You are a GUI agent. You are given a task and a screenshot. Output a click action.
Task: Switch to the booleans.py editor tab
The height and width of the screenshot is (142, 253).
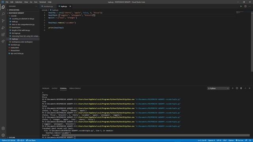48,6
